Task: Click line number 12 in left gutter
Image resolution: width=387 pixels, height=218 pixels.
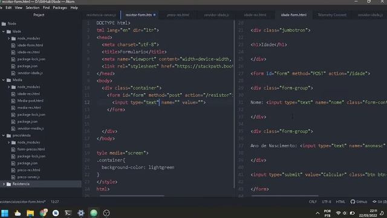Action: coord(87,102)
